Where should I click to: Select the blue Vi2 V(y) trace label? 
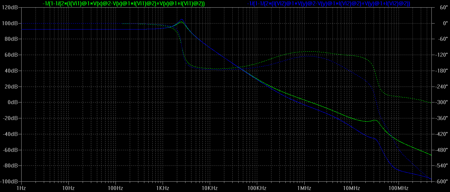click(x=329, y=4)
